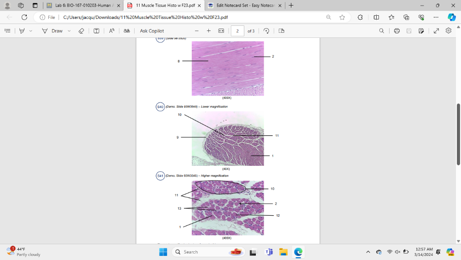
Task: Enter full screen PDF view
Action: coord(436,31)
